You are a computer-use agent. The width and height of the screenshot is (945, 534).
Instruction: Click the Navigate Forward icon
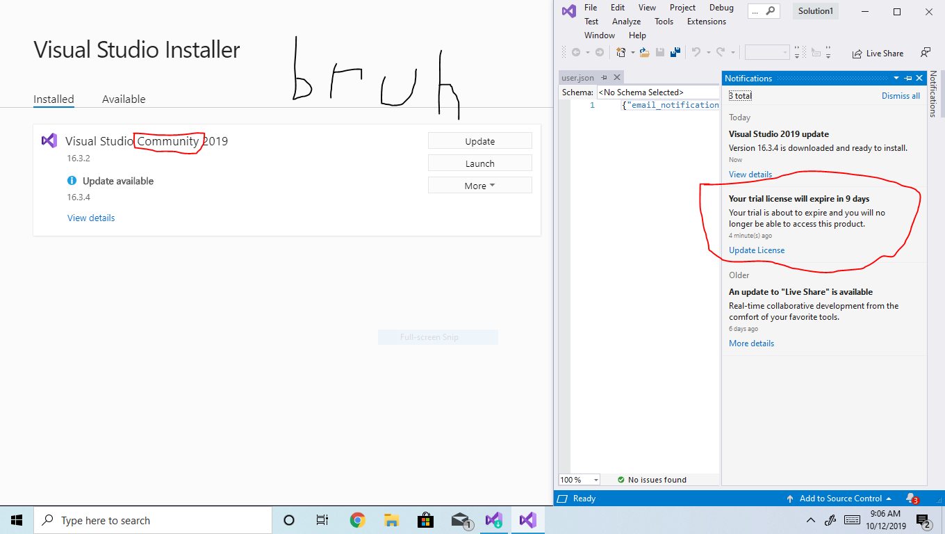[600, 53]
